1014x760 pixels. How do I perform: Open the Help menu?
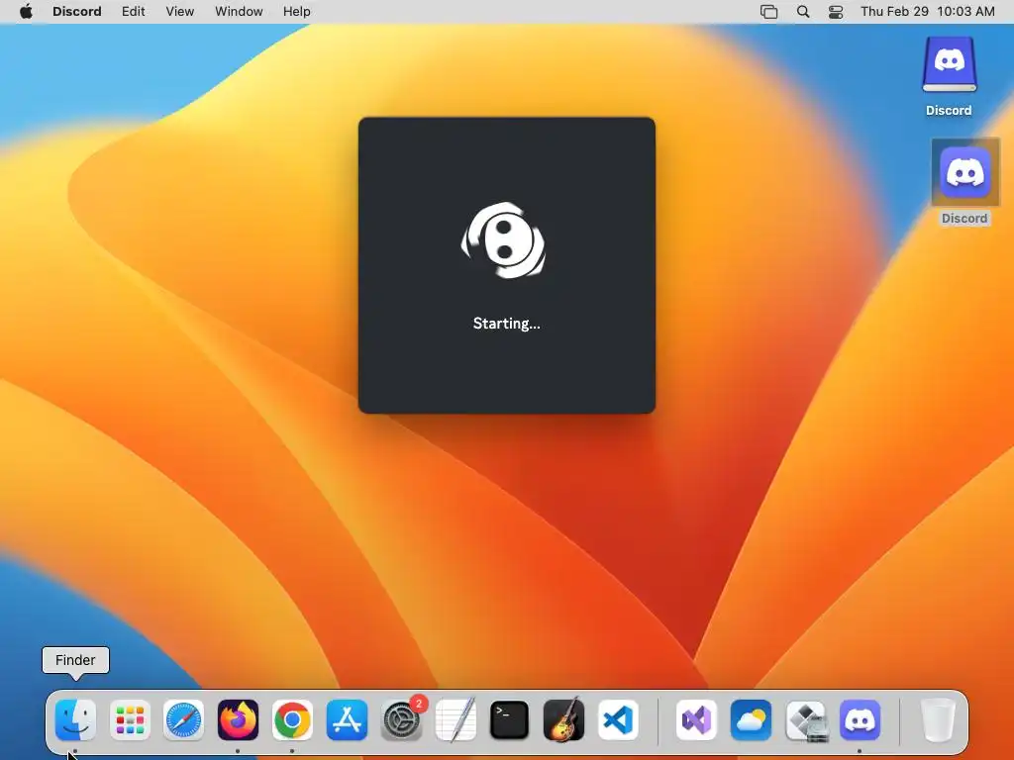coord(297,12)
